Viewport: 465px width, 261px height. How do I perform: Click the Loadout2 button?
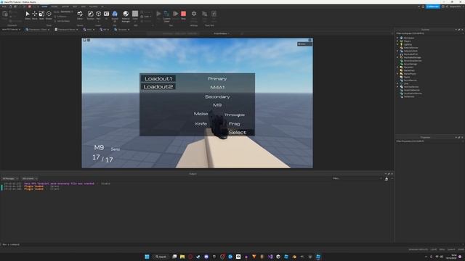click(158, 86)
